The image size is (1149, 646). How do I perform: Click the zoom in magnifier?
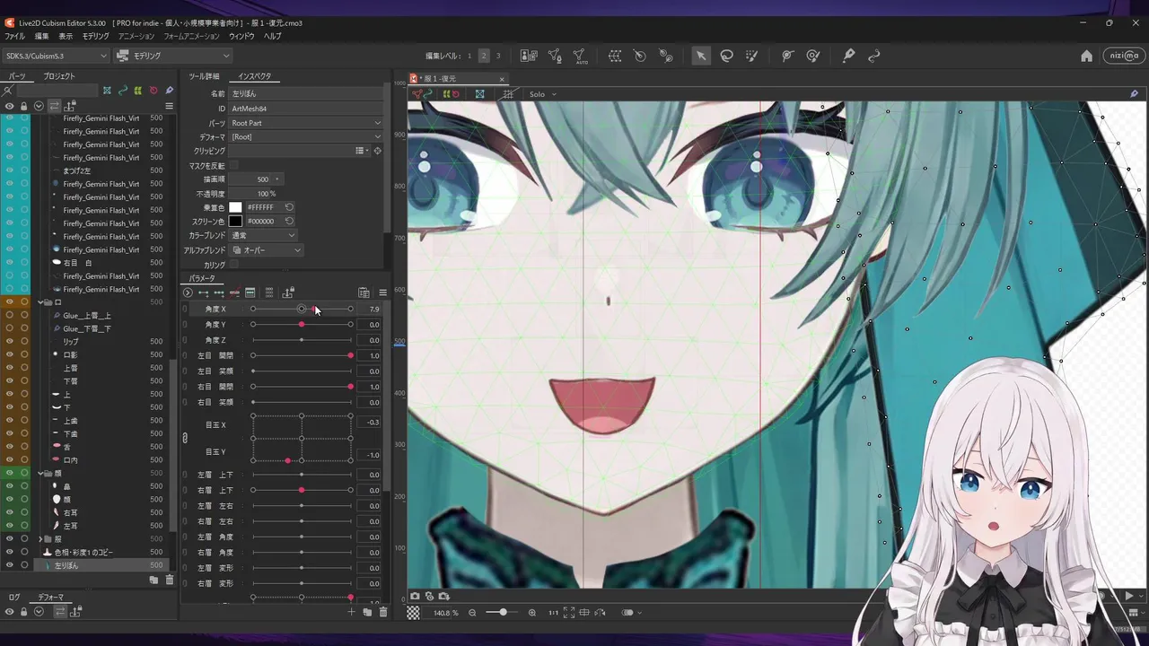tap(532, 613)
